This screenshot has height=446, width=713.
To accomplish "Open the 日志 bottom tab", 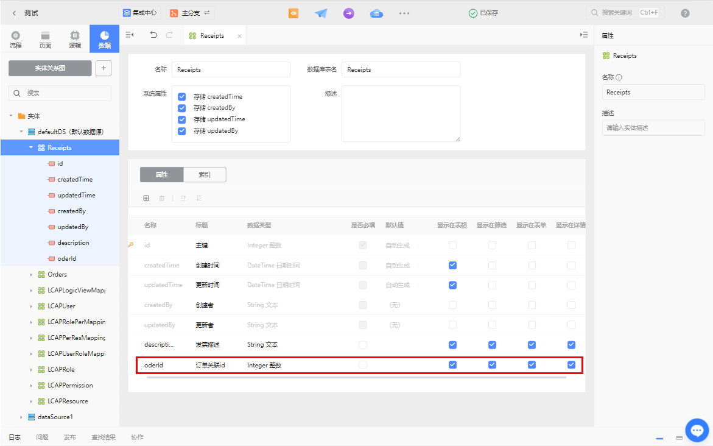I will click(15, 437).
